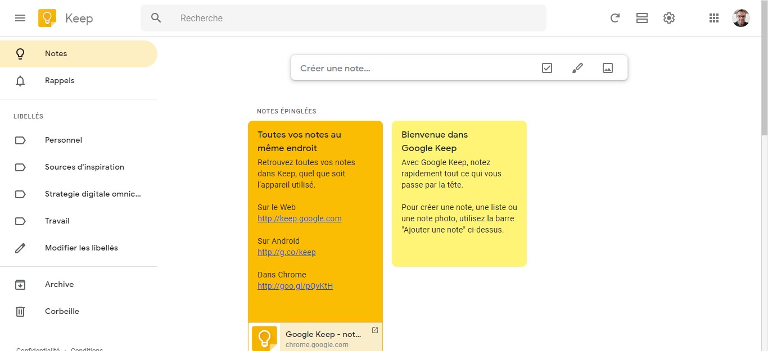Click the Google Keep link preview thumbnail
Image resolution: width=768 pixels, height=351 pixels.
264,338
